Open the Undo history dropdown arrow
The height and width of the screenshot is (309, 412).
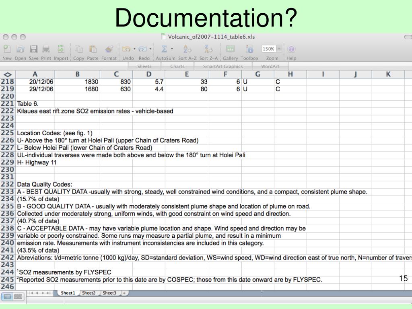pos(134,49)
